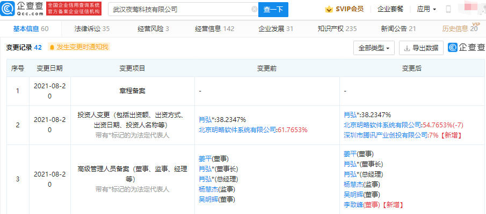Click the 高级管理人员备案 item text
The image size is (486, 214).
point(132,174)
